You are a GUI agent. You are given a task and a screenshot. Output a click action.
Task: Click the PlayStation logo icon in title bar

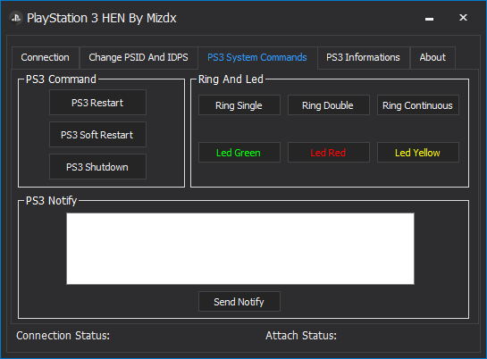[15, 18]
